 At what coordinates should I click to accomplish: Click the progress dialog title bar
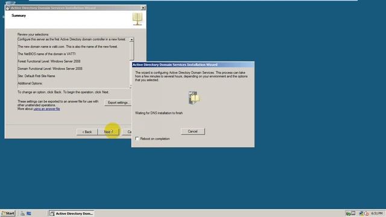[x=193, y=64]
